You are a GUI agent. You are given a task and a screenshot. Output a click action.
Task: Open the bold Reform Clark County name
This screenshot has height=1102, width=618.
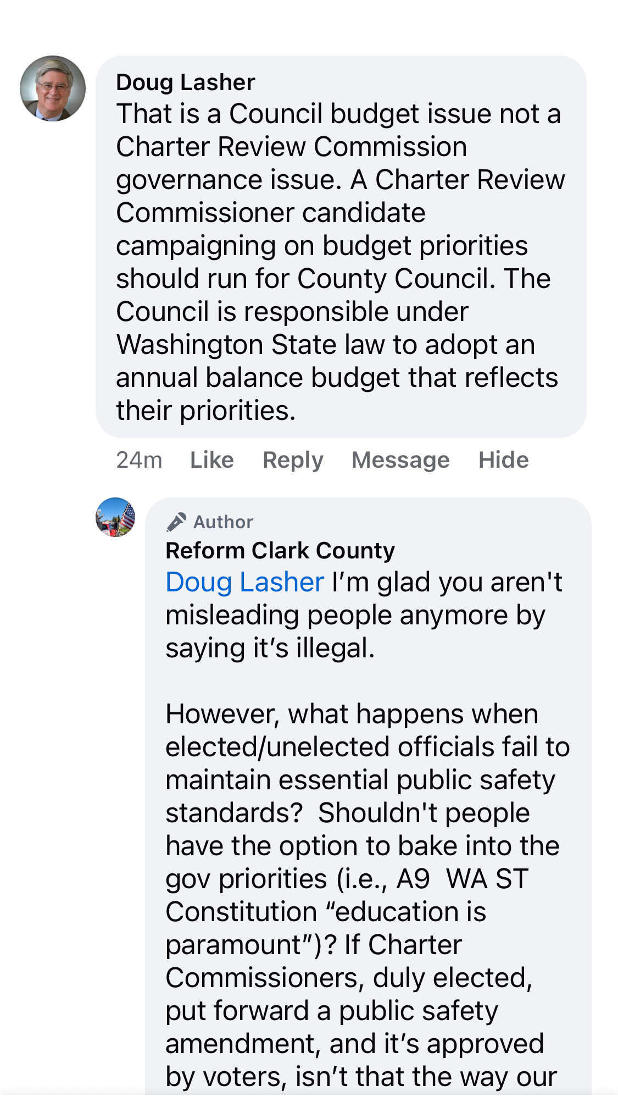280,551
